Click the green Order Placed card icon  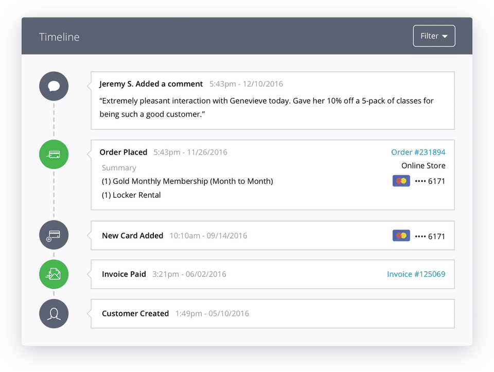tap(54, 154)
